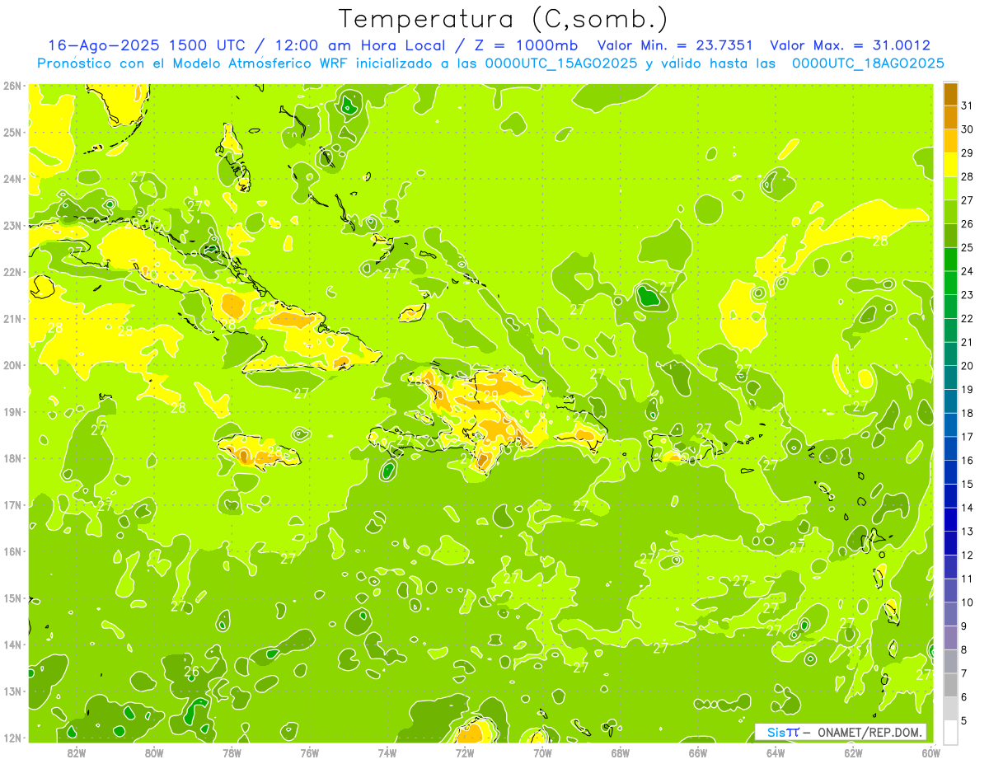Viewport: 989px width, 764px height.
Task: Click the '82W' longitude axis label
Action: (x=77, y=752)
